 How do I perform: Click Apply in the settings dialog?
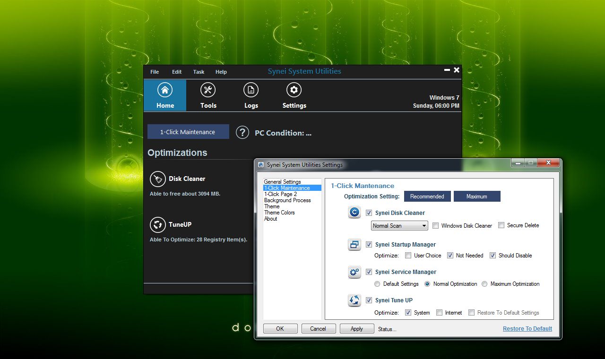(357, 329)
